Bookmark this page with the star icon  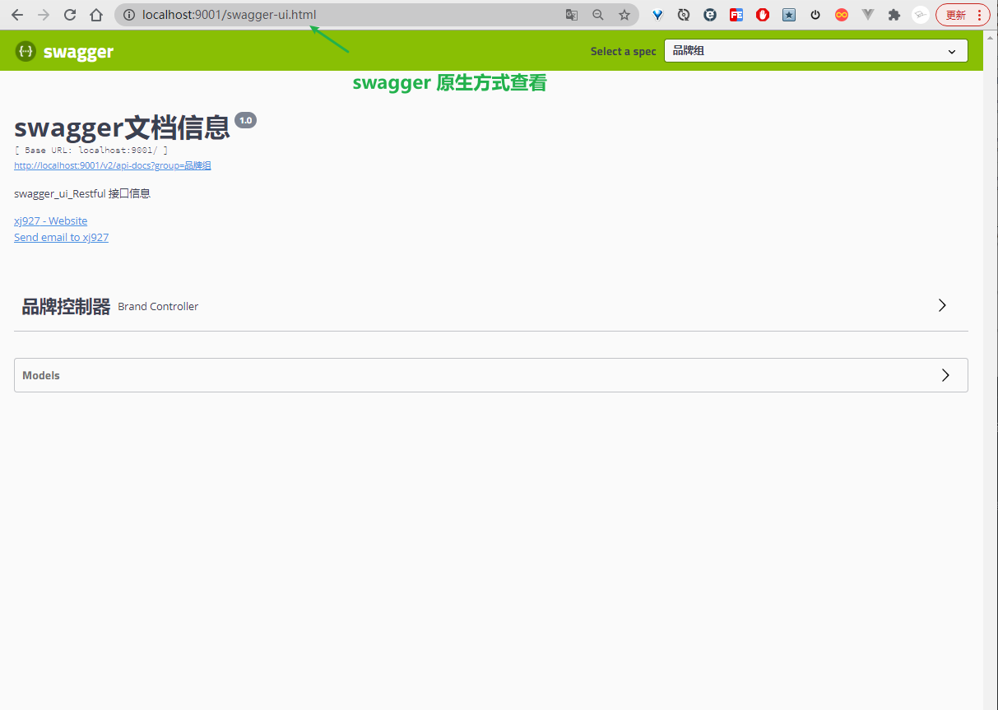(x=624, y=15)
